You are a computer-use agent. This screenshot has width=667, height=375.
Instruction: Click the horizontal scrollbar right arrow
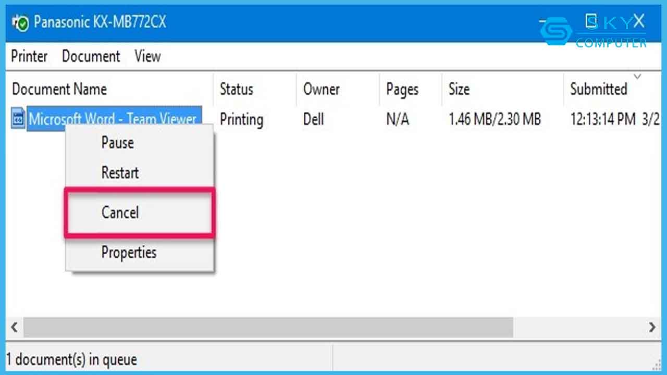(652, 328)
